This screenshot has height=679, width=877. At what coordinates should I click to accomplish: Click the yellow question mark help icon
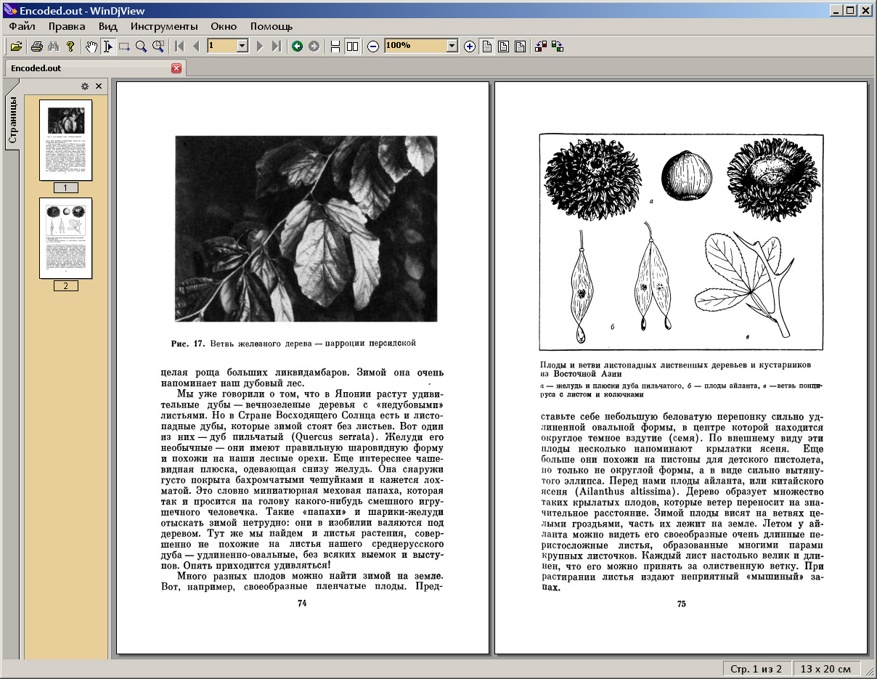point(70,46)
